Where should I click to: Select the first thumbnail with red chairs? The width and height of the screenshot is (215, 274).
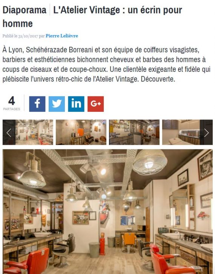pyautogui.click(x=28, y=132)
